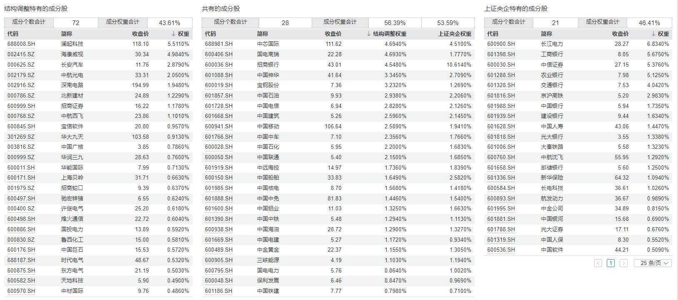Sort 共有 table by 结构调整权重 column
The height and width of the screenshot is (300, 678).
tap(386, 34)
